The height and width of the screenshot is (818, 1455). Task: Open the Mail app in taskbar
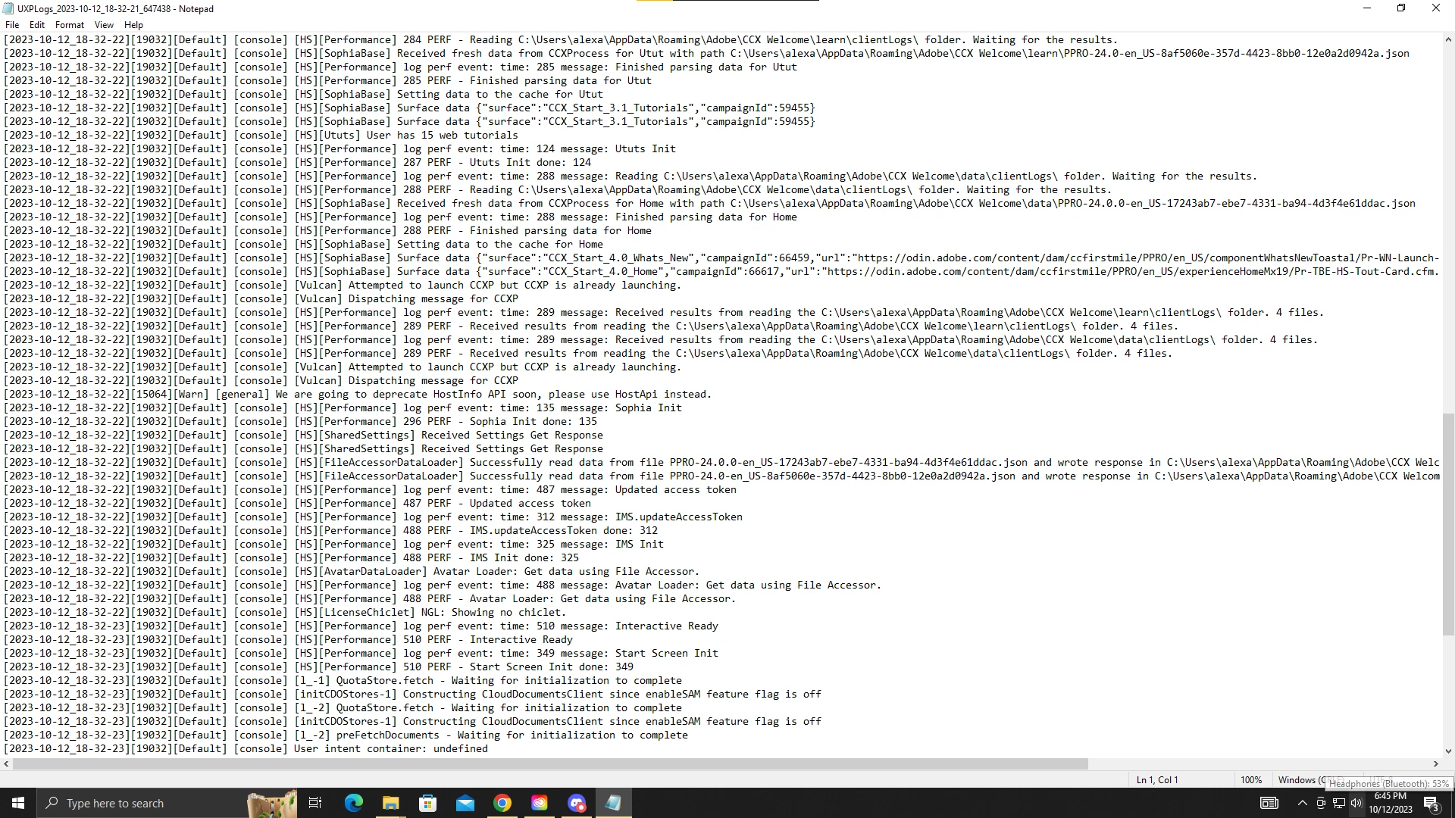pos(465,803)
